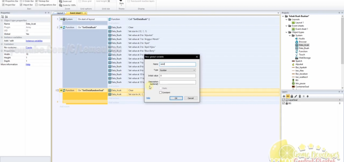This screenshot has width=344, height=162.
Task: Toggle layer visibility eye icon in Layers toolbar
Action: pos(288,96)
